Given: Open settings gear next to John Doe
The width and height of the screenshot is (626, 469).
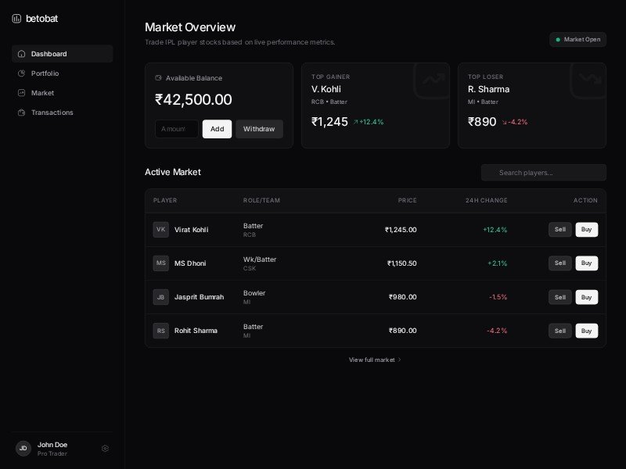Looking at the screenshot, I should pos(105,449).
